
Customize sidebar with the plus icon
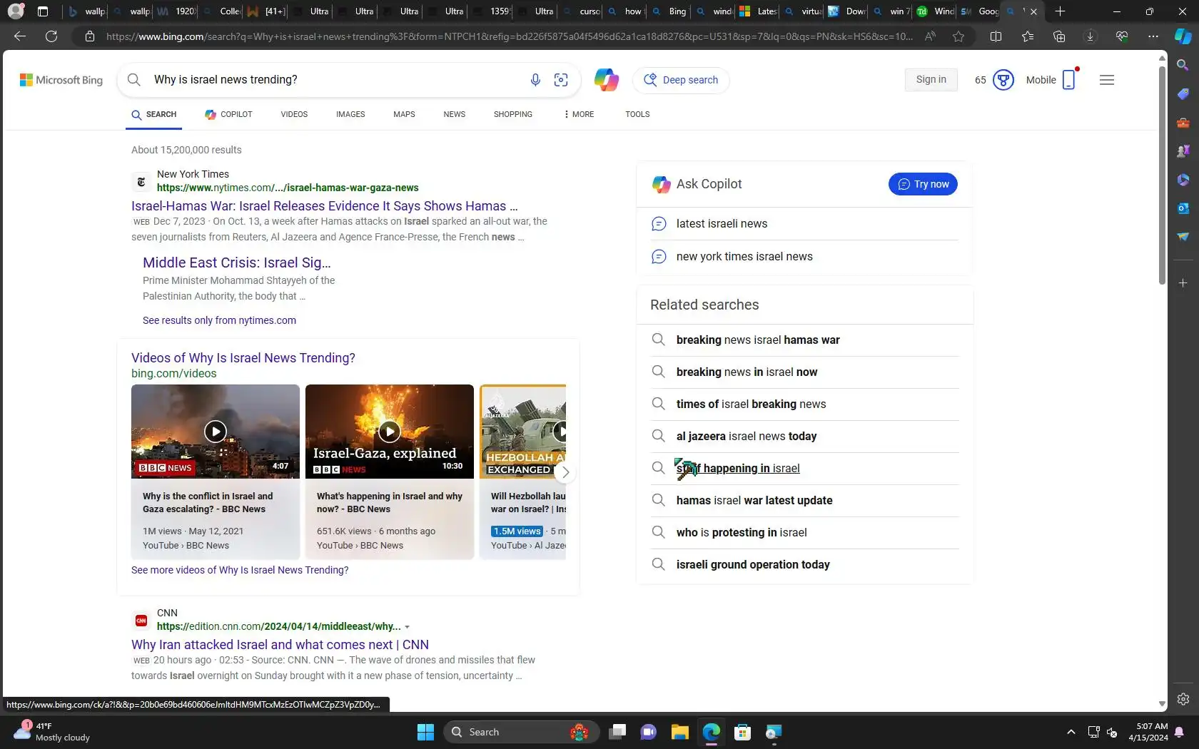coord(1183,283)
